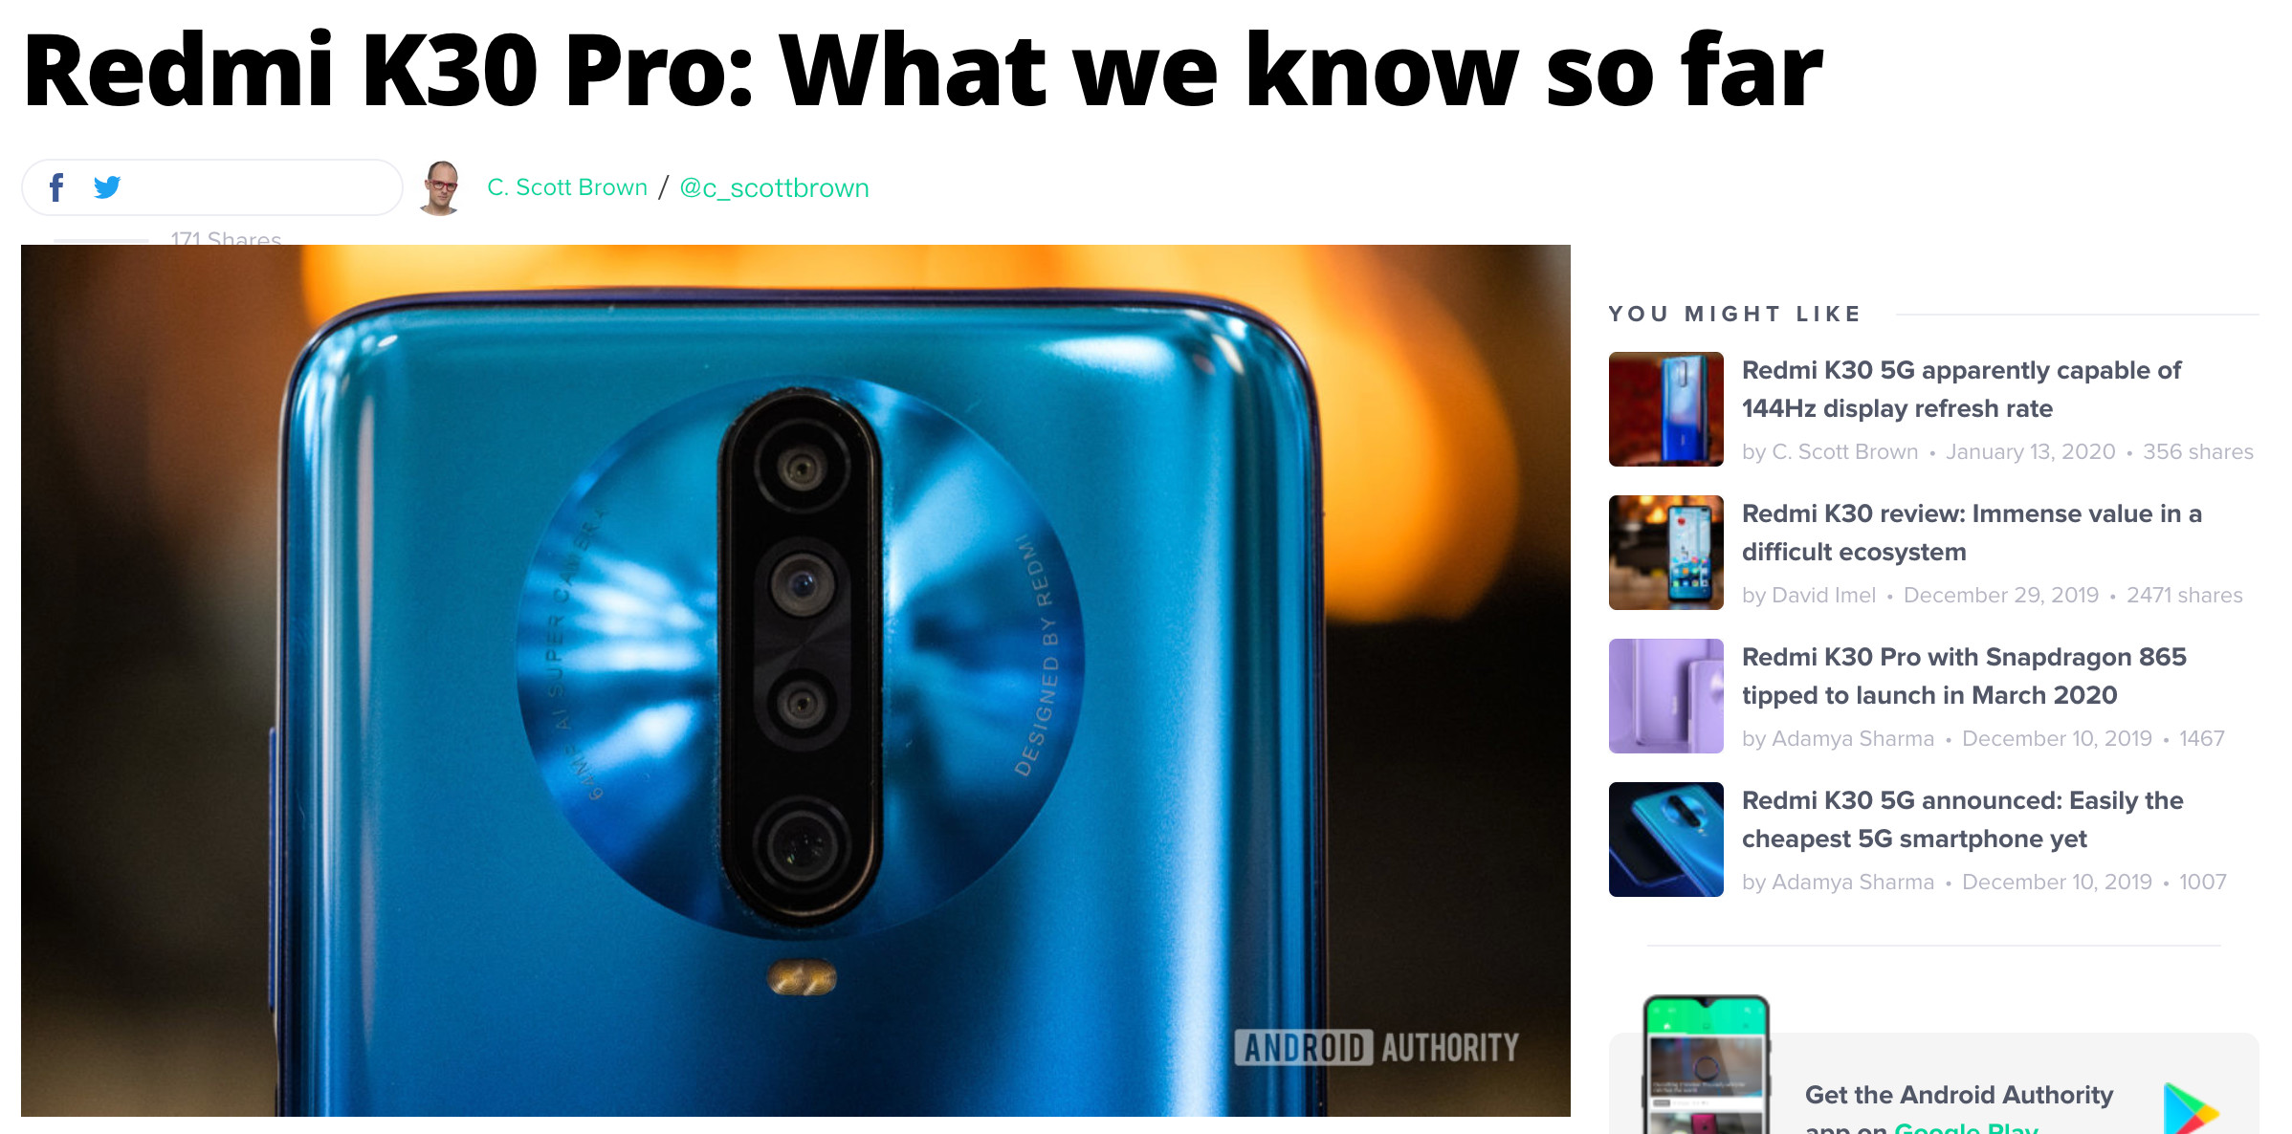Click the Android Authority watermark logo
The image size is (2292, 1134).
coord(1376,1048)
